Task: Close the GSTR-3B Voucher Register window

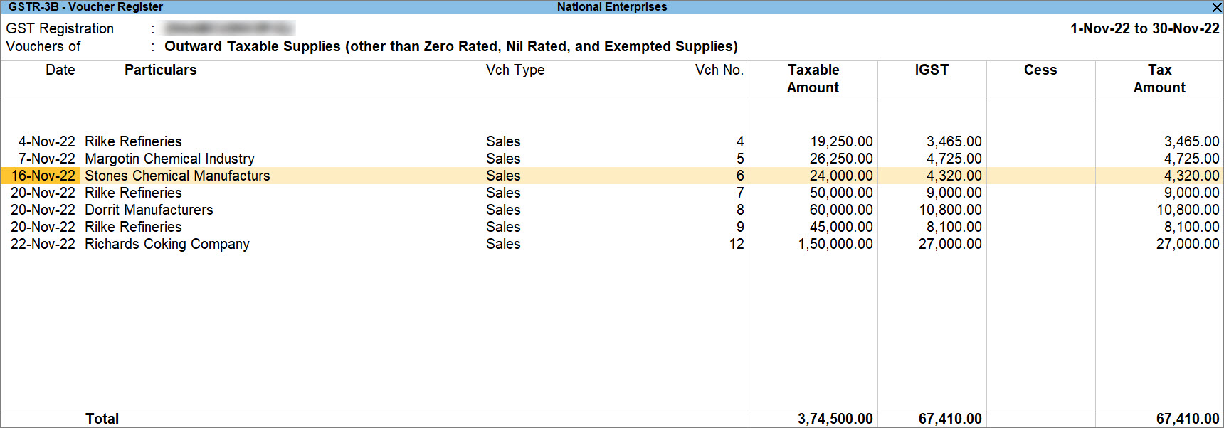Action: click(1216, 7)
